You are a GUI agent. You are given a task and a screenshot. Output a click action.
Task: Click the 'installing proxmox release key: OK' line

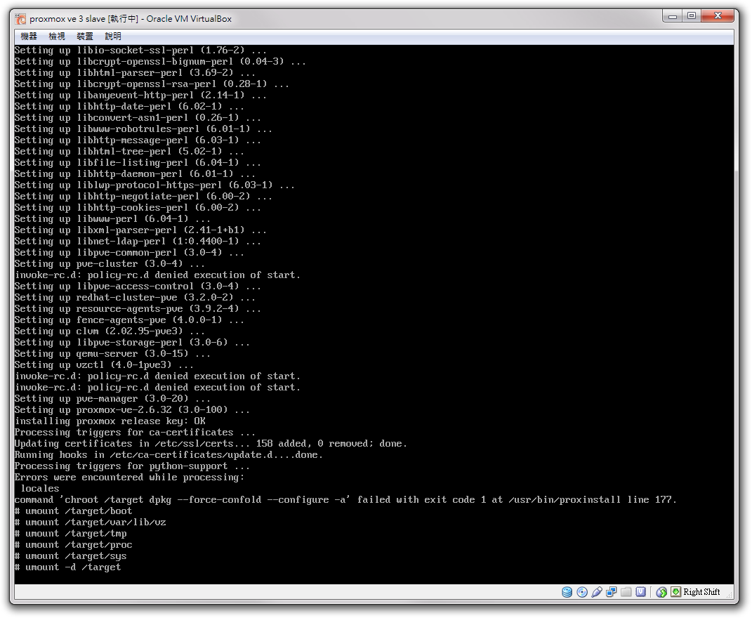[110, 421]
